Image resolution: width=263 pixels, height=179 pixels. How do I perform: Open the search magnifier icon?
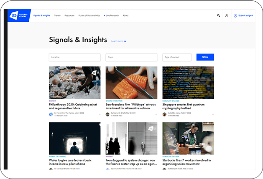point(218,15)
